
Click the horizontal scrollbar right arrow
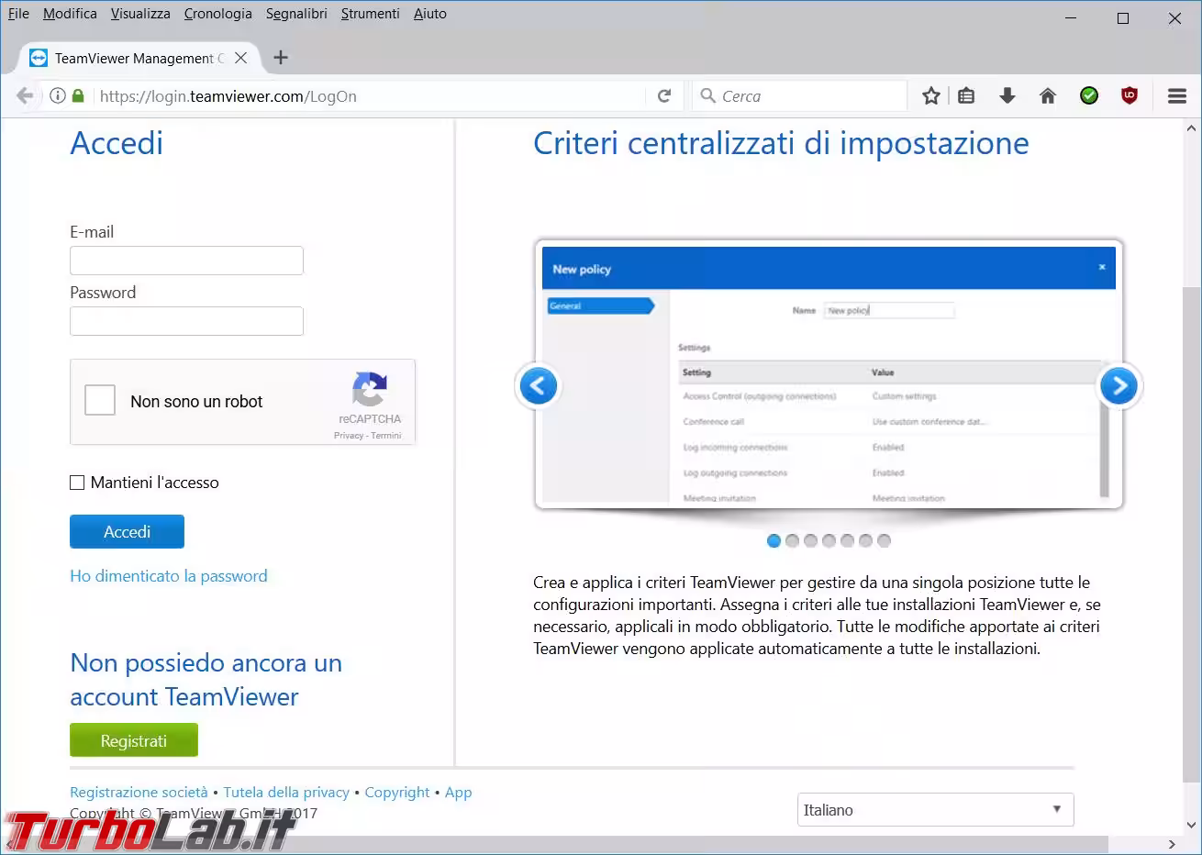click(1172, 844)
